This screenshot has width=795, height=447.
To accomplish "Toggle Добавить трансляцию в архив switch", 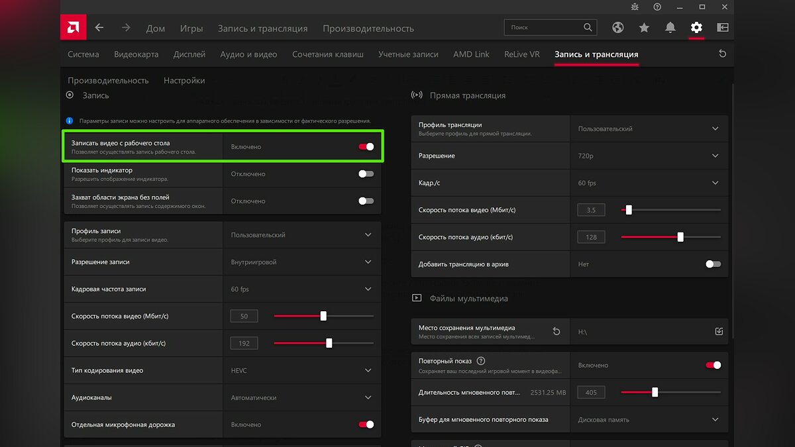I will tap(713, 264).
